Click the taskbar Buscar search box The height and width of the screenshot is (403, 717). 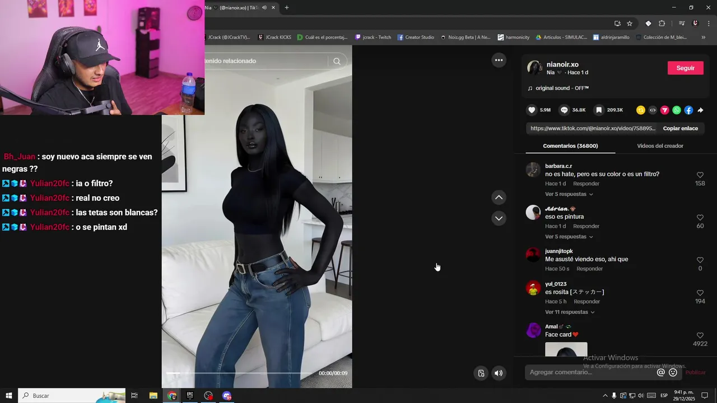[x=72, y=396]
